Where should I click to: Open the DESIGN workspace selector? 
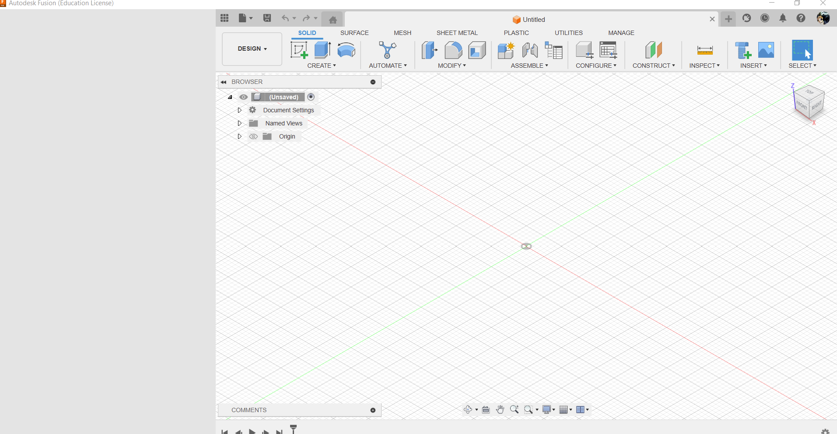252,49
